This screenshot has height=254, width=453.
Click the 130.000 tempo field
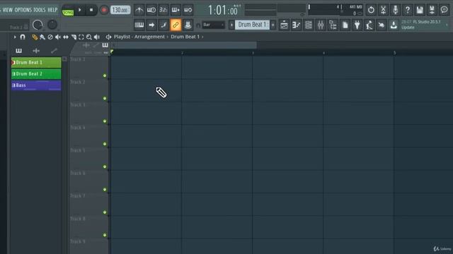(120, 10)
